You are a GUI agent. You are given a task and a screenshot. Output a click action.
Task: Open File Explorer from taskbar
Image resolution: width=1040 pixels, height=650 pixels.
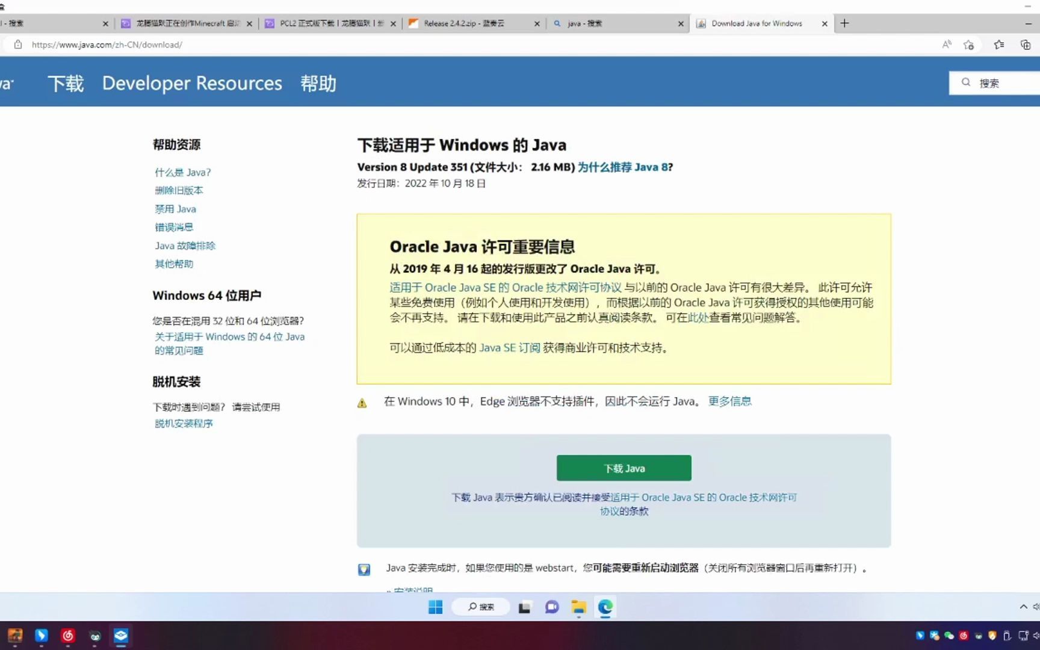click(x=578, y=607)
